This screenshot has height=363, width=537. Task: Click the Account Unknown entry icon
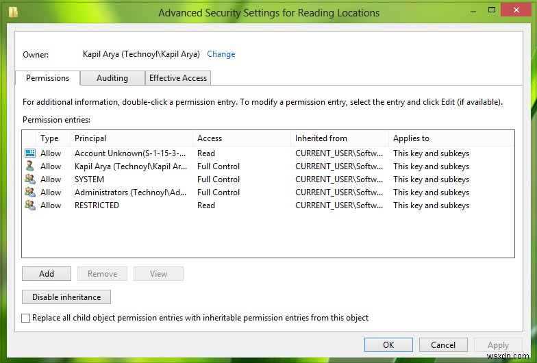(29, 153)
